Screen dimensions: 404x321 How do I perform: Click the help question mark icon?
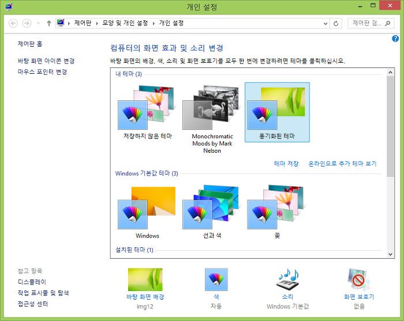(395, 39)
